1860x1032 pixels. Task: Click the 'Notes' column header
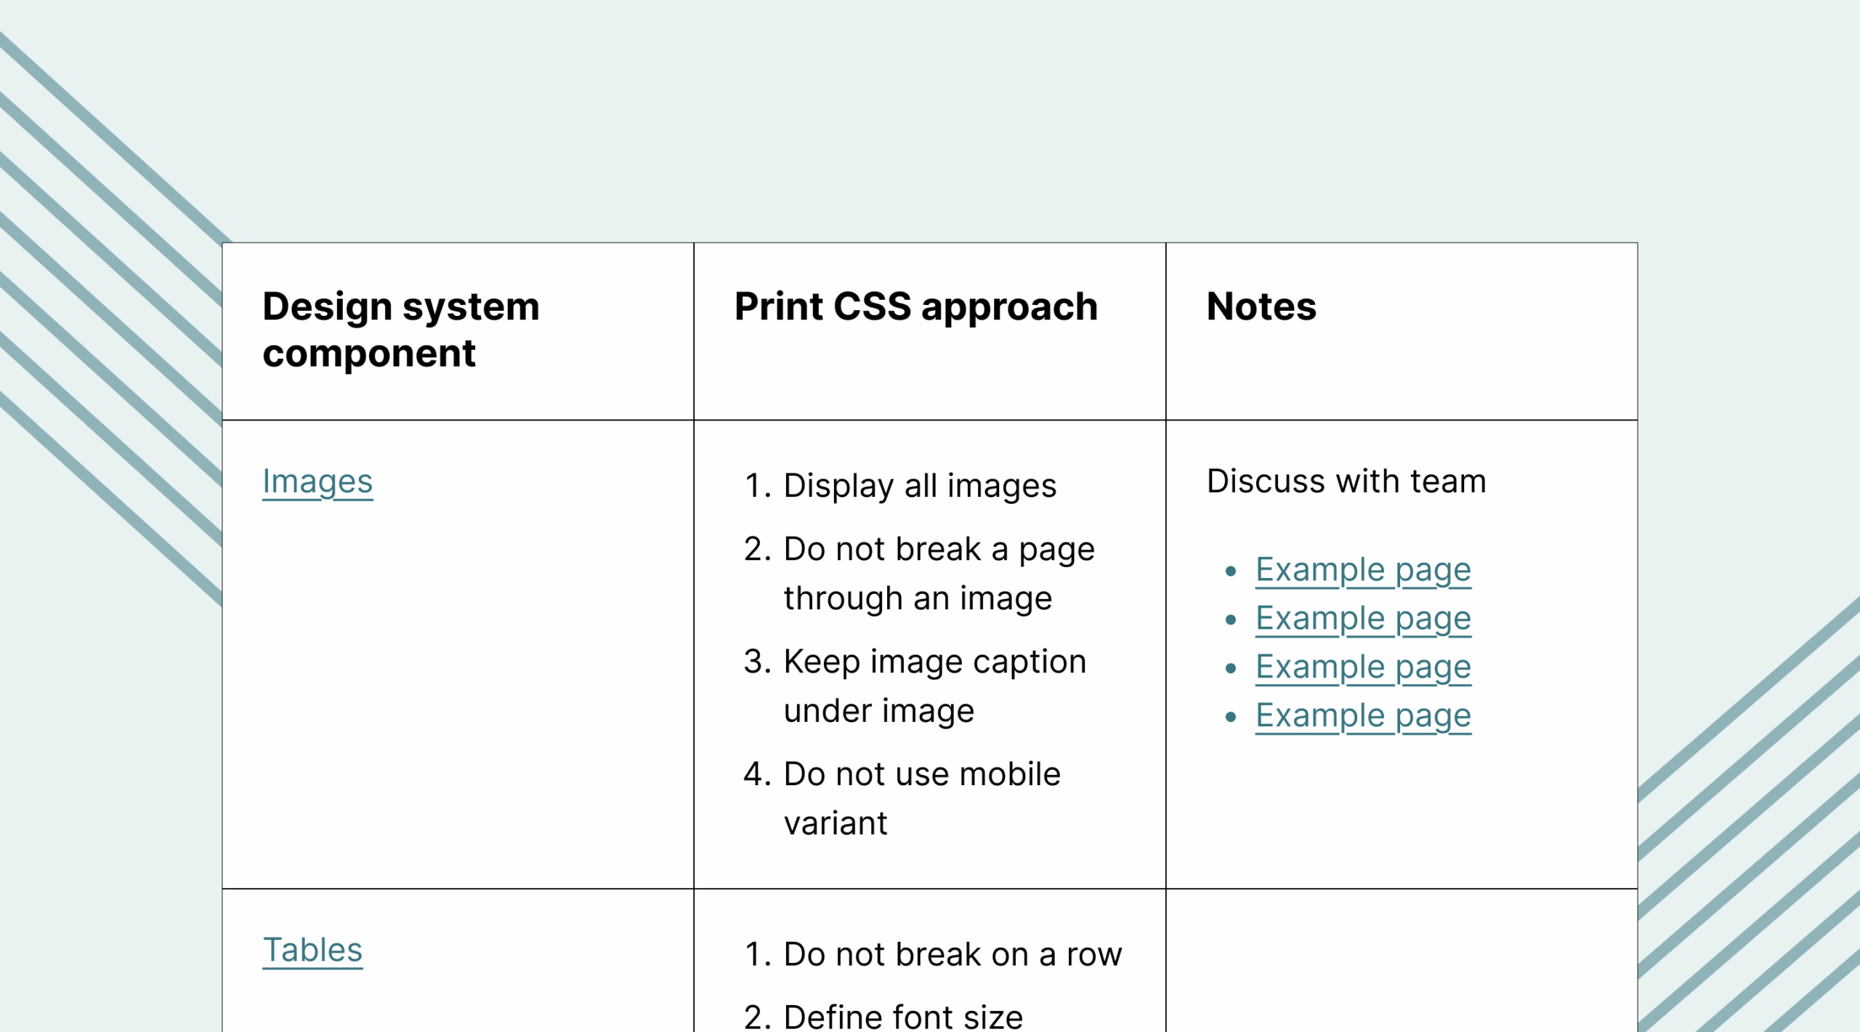1261,307
